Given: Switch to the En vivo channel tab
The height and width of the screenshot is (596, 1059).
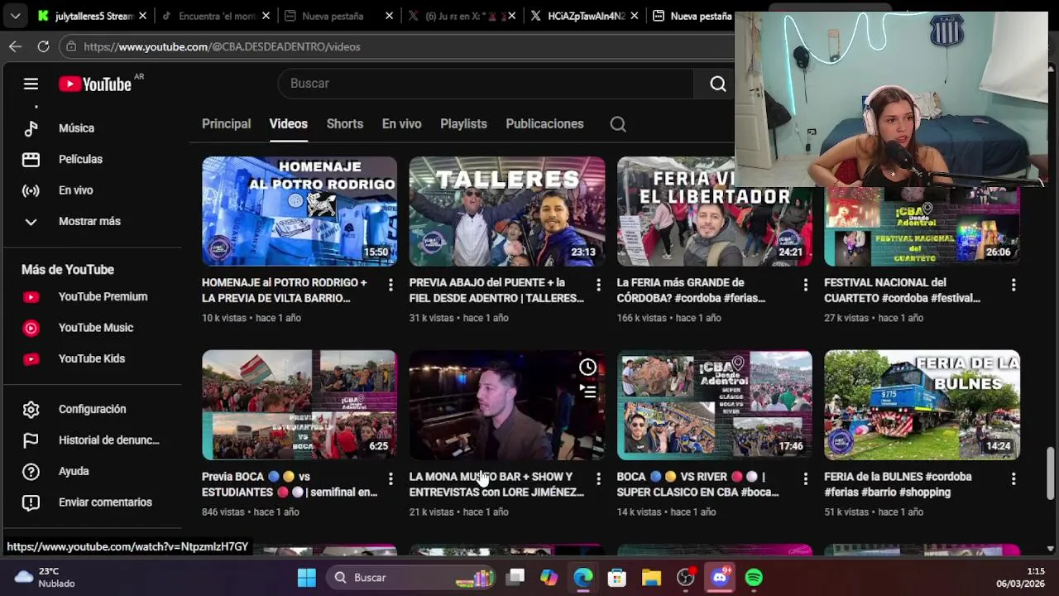Looking at the screenshot, I should click(401, 124).
